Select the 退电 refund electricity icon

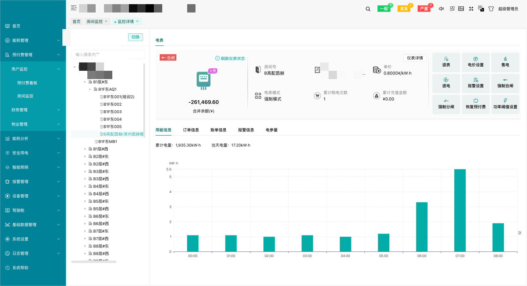pyautogui.click(x=446, y=83)
